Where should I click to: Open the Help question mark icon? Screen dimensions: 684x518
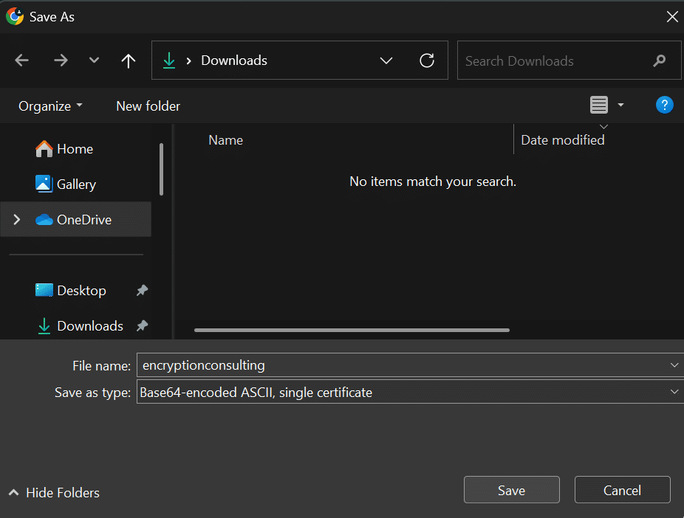tap(664, 106)
